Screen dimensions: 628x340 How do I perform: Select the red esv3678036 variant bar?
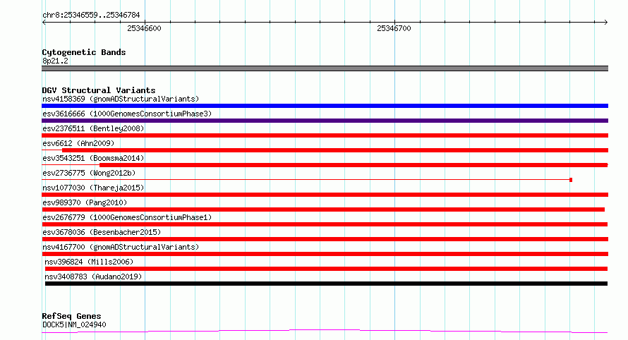click(x=325, y=239)
